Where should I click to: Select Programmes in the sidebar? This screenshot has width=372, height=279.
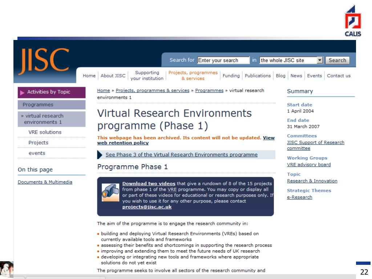(x=52, y=105)
